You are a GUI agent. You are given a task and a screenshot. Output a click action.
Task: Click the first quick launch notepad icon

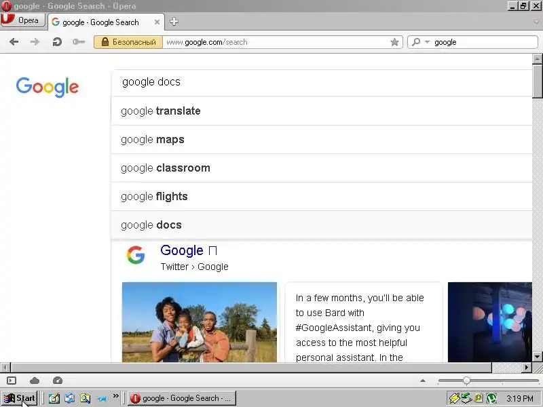click(54, 398)
